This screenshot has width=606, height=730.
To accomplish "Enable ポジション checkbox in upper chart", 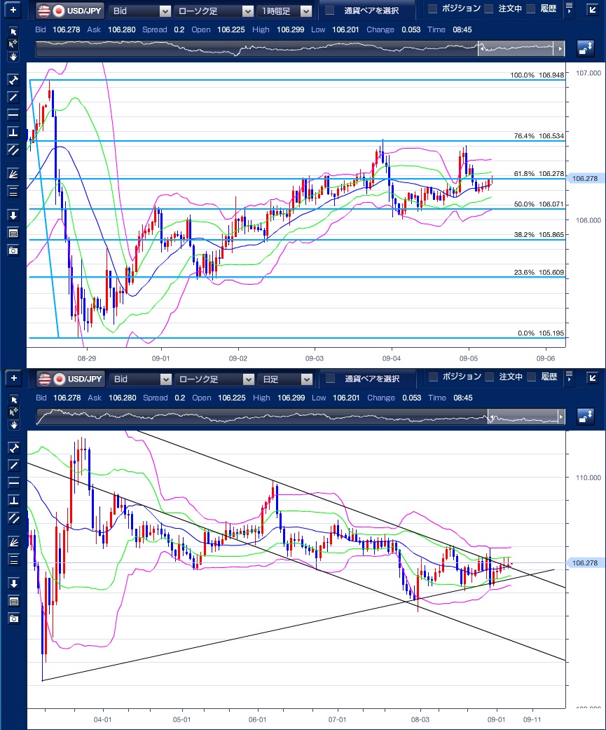I will pos(433,9).
